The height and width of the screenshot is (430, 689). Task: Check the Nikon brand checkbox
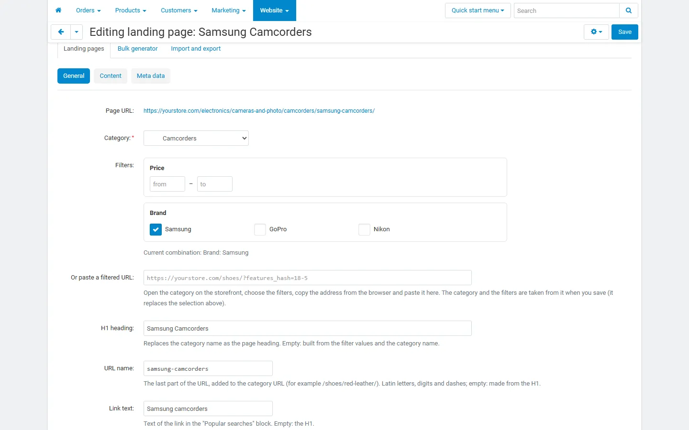click(x=364, y=229)
